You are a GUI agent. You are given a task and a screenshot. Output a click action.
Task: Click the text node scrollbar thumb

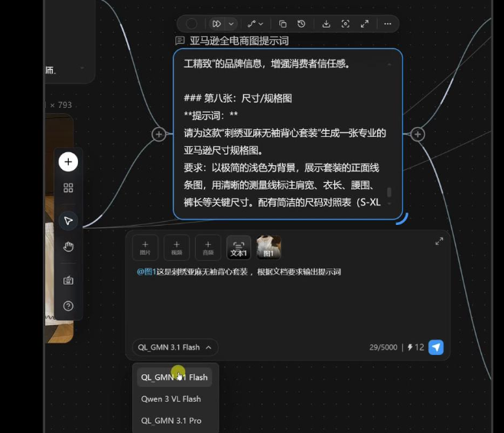(x=389, y=192)
